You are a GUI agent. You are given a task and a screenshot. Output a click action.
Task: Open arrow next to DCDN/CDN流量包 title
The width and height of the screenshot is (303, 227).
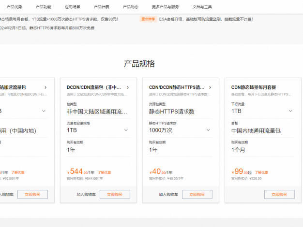coord(127,87)
